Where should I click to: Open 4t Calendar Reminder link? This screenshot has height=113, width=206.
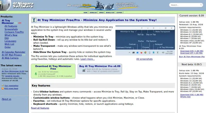pyautogui.click(x=13, y=52)
